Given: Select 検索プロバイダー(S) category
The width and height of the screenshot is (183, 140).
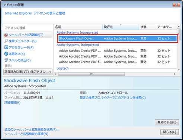Looking at the screenshot, I should pos(22,41).
